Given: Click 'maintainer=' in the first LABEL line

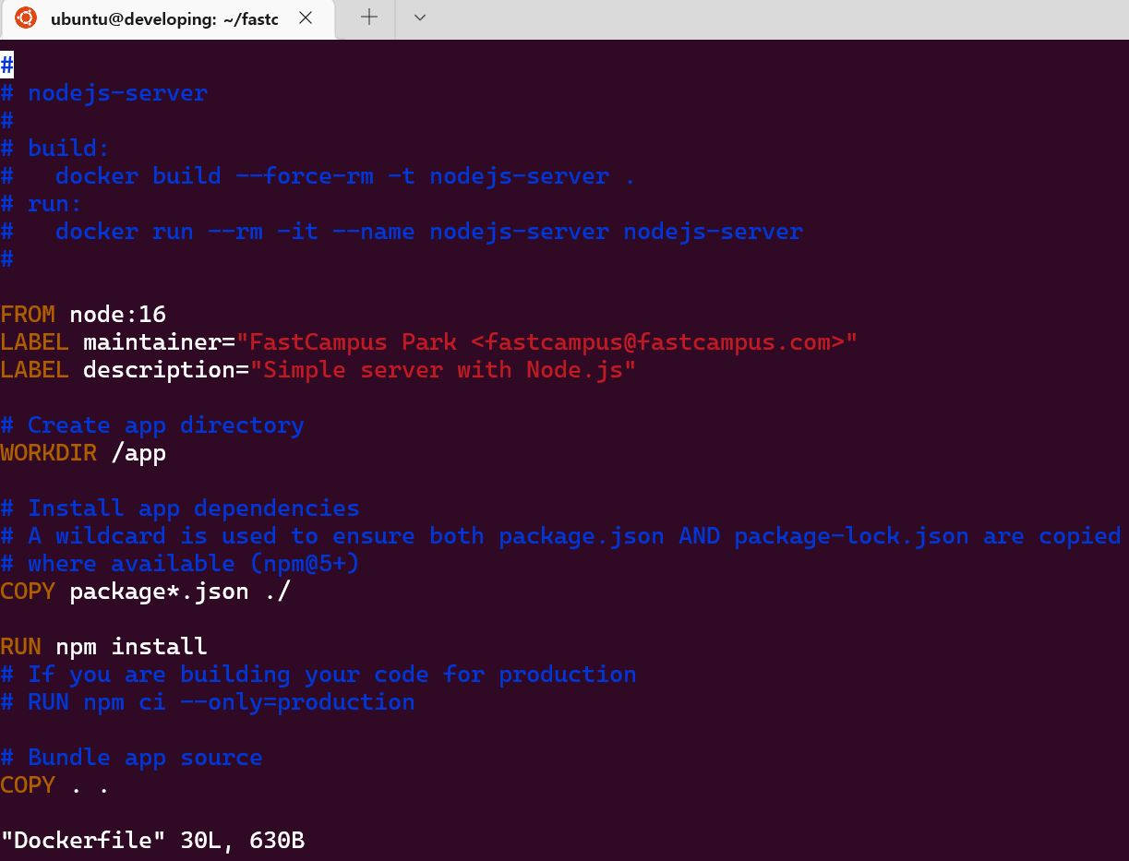Looking at the screenshot, I should click(160, 342).
